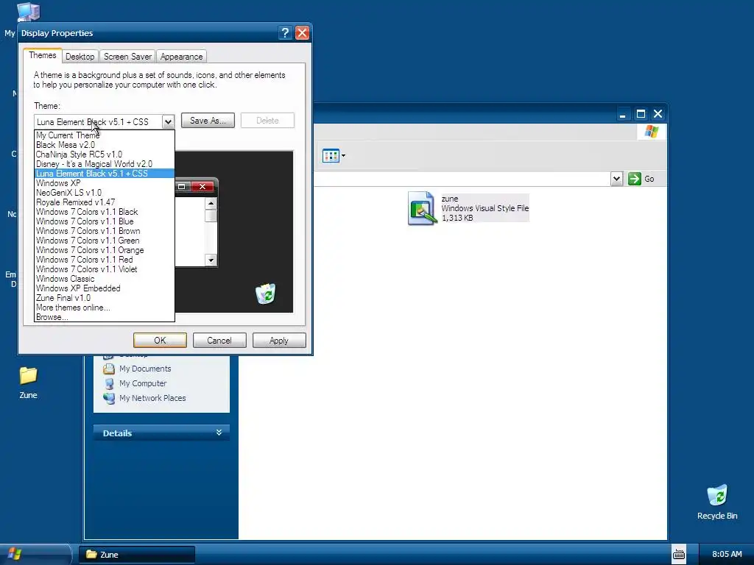Screen dimensions: 754x565
Task: Open My Network Places link
Action: point(152,398)
